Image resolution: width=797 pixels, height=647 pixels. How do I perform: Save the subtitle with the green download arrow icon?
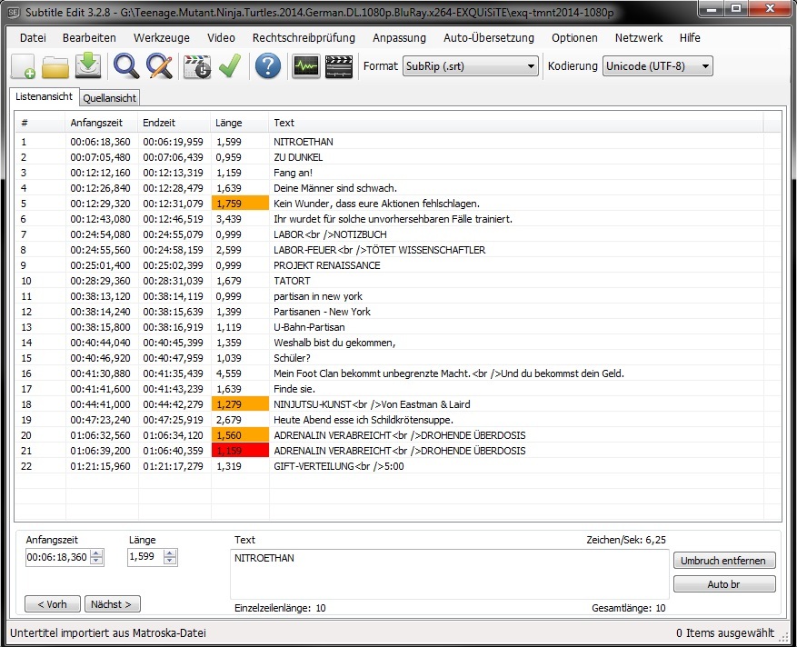(x=88, y=65)
